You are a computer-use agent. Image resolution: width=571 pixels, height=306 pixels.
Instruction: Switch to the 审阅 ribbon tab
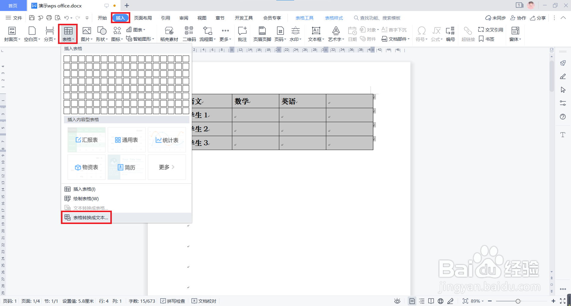[x=184, y=18]
